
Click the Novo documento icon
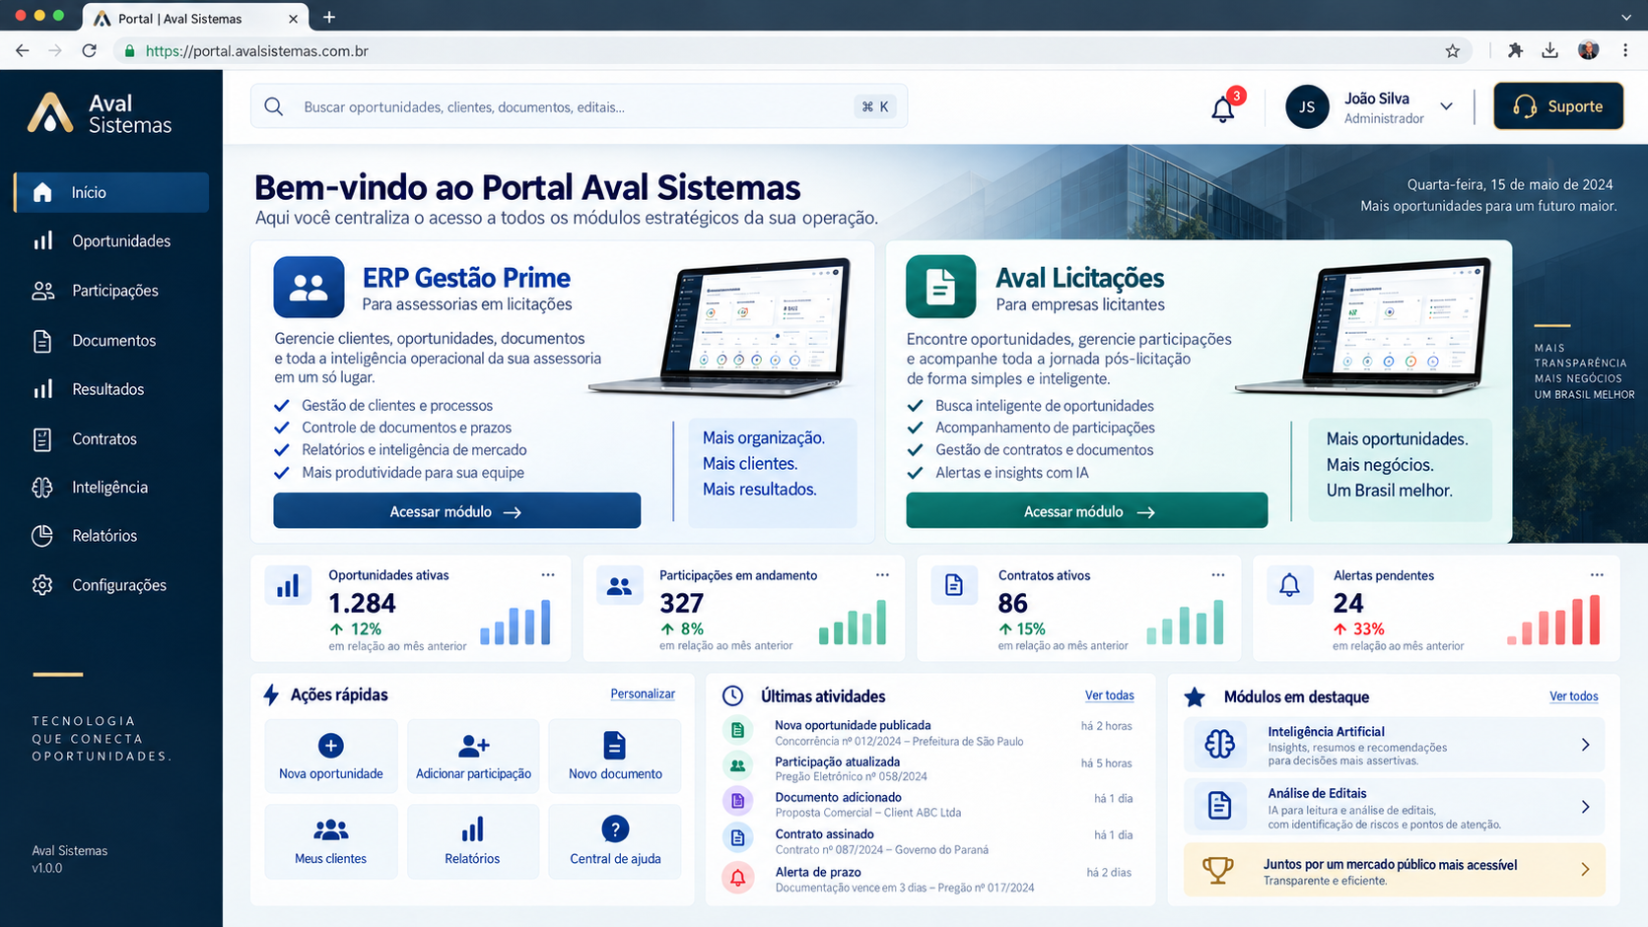[614, 746]
